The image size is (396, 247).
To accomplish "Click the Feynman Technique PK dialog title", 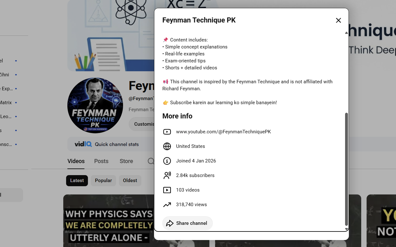I will tap(199, 20).
